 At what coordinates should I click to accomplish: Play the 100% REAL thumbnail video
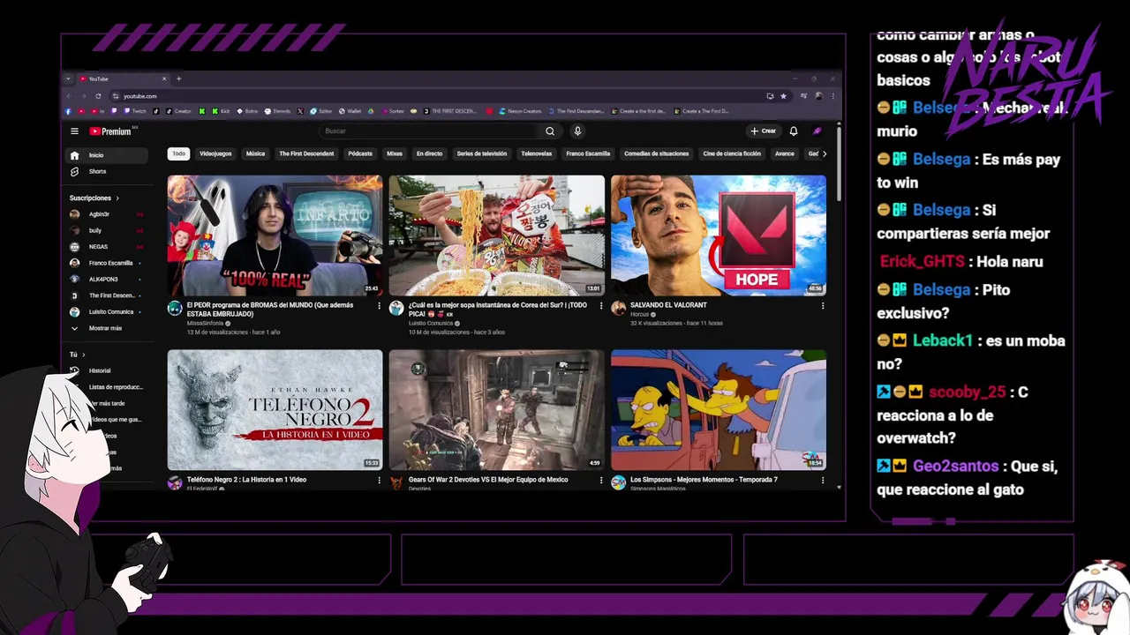click(x=275, y=235)
